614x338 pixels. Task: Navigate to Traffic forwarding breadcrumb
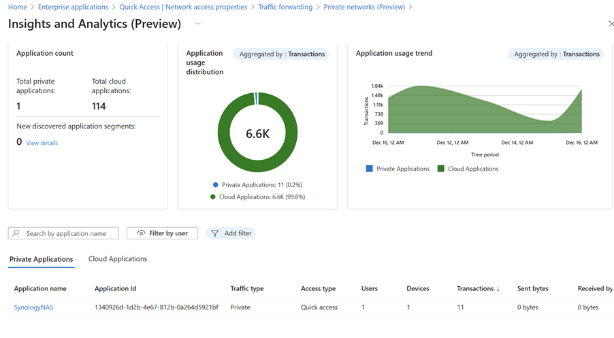coord(285,7)
